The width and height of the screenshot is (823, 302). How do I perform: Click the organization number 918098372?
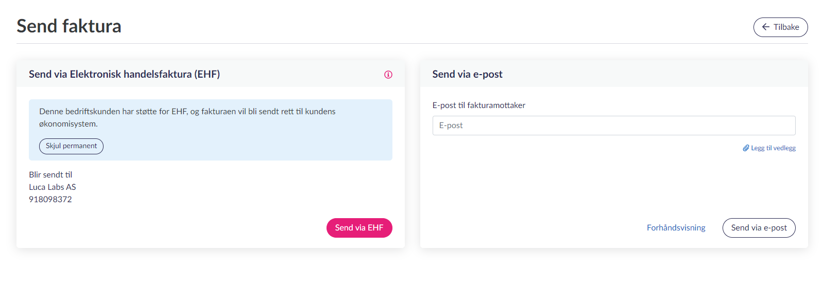50,200
